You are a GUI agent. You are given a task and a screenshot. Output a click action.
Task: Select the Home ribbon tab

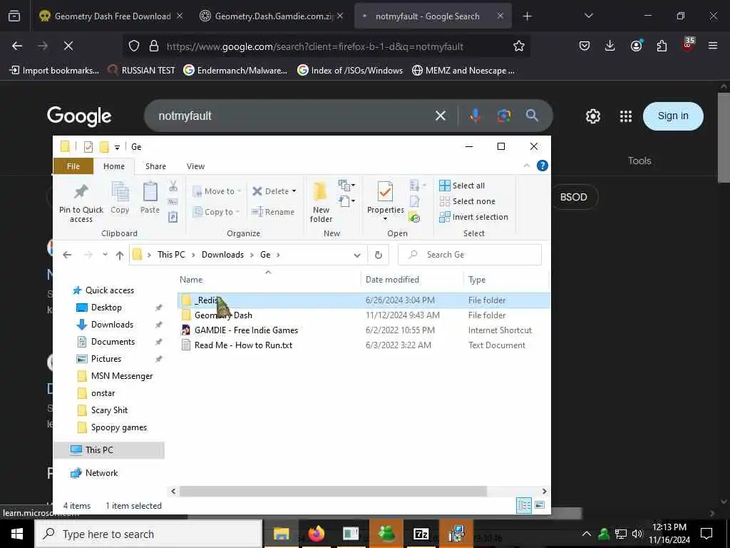pyautogui.click(x=113, y=166)
